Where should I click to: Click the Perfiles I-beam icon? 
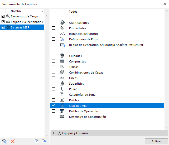click(62, 100)
